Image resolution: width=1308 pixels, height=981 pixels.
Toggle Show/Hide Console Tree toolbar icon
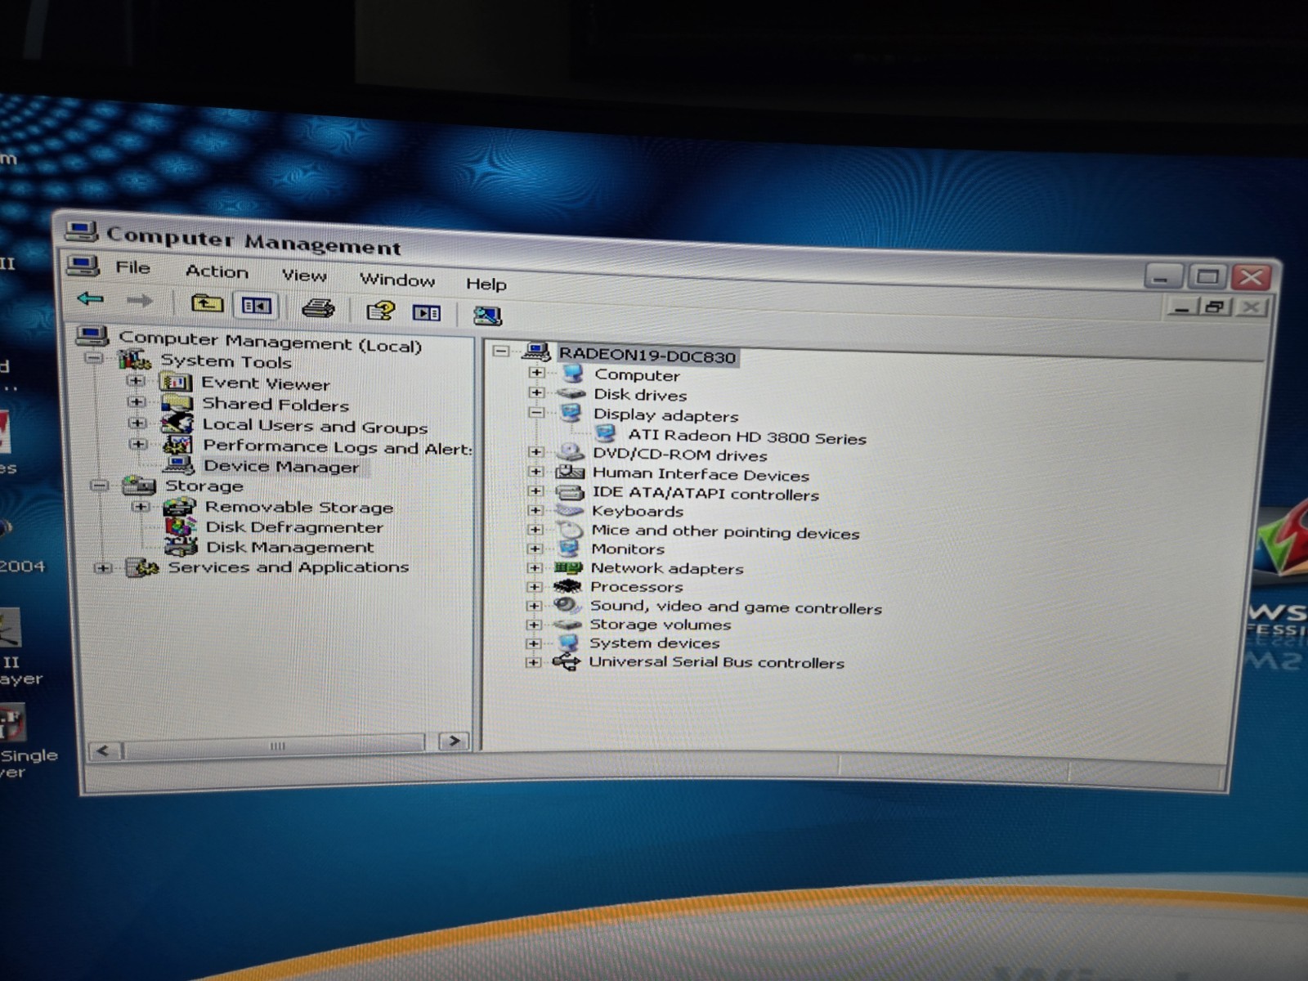tap(256, 306)
